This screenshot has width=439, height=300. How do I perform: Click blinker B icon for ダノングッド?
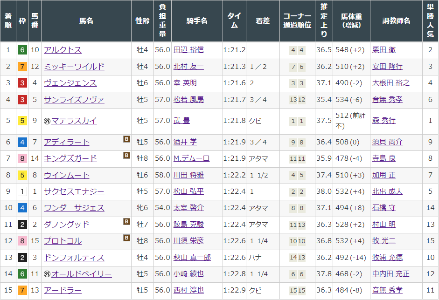[126, 222]
